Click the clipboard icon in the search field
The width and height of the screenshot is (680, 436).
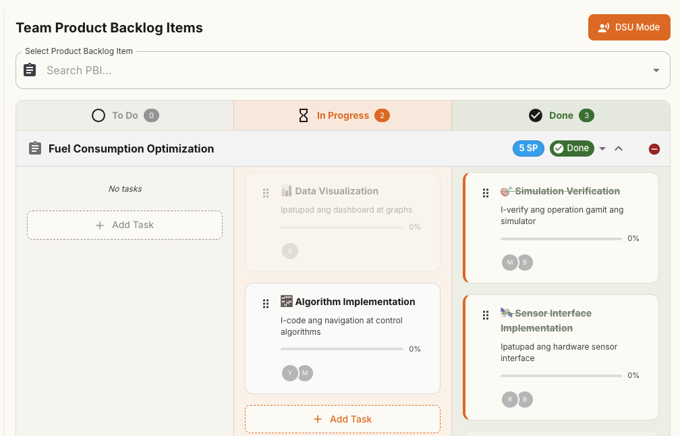(30, 70)
